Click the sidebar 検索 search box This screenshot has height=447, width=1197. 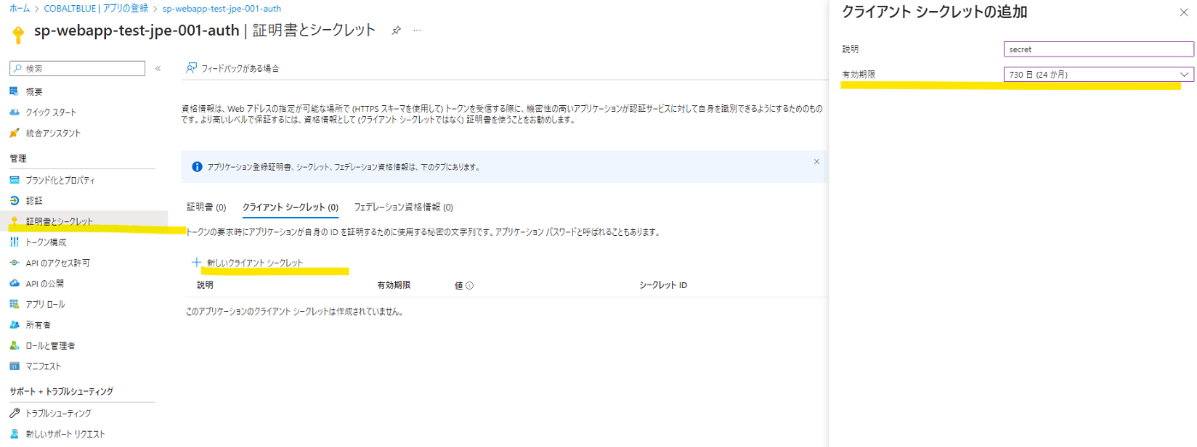click(78, 68)
